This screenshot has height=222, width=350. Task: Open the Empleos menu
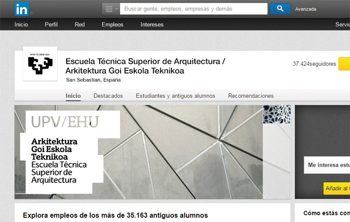112,24
